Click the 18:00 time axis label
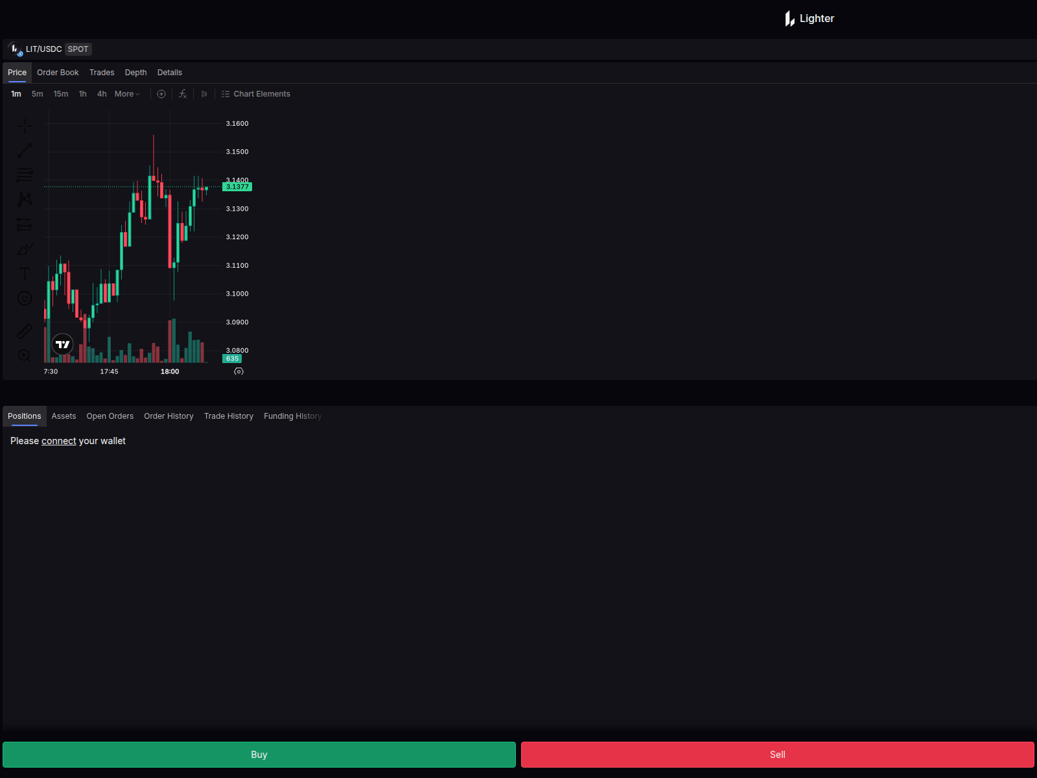The width and height of the screenshot is (1037, 778). [170, 371]
